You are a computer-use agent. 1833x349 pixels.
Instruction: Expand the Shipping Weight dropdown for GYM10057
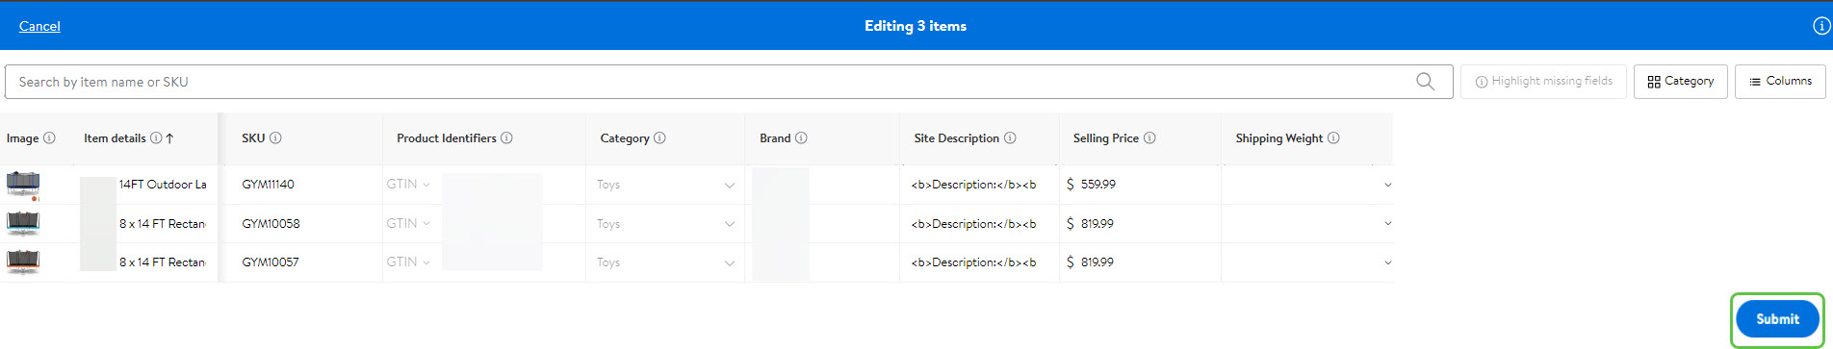1387,262
